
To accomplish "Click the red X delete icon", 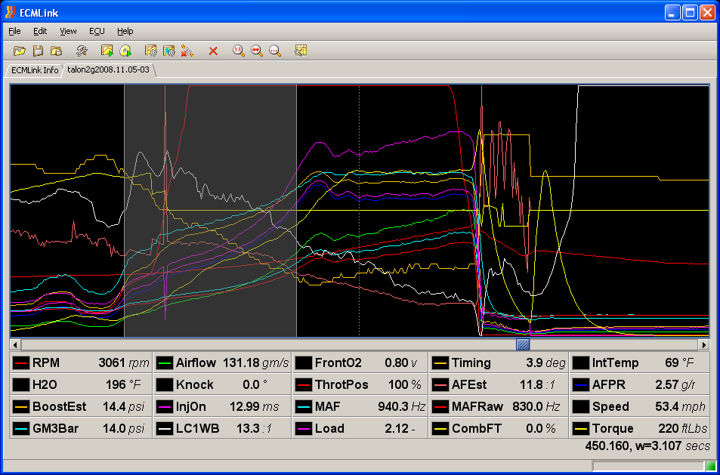I will point(213,51).
